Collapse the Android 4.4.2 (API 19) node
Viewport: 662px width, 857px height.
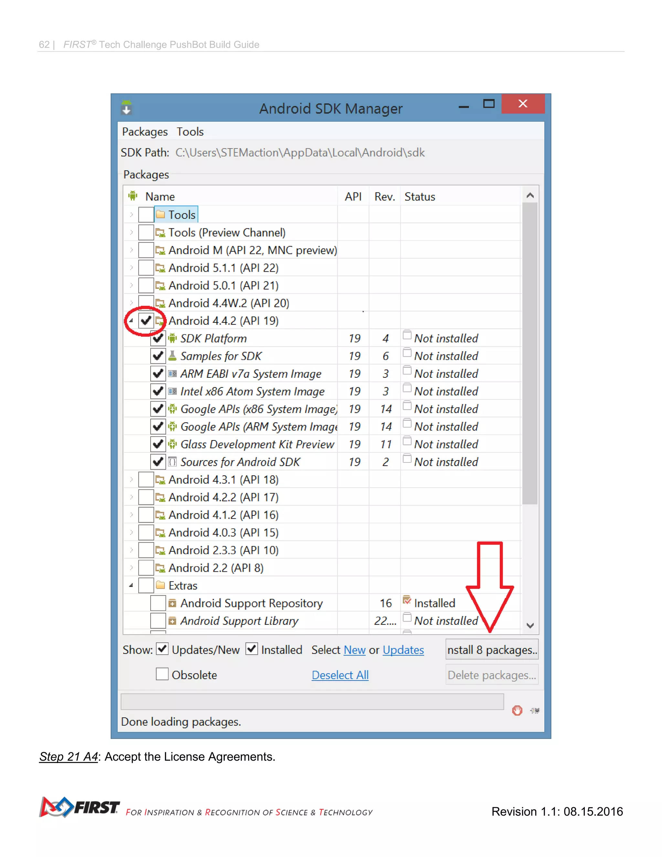pos(131,320)
